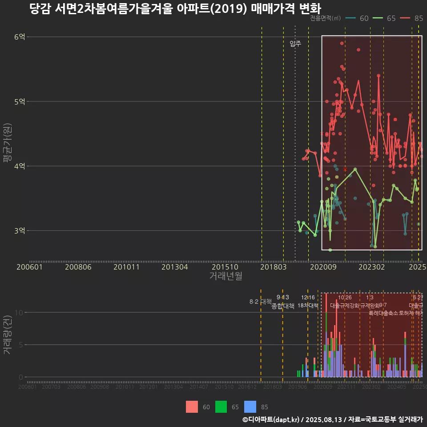Click the 거래년월 x-axis title
The width and height of the screenshot is (427, 427).
pyautogui.click(x=226, y=276)
